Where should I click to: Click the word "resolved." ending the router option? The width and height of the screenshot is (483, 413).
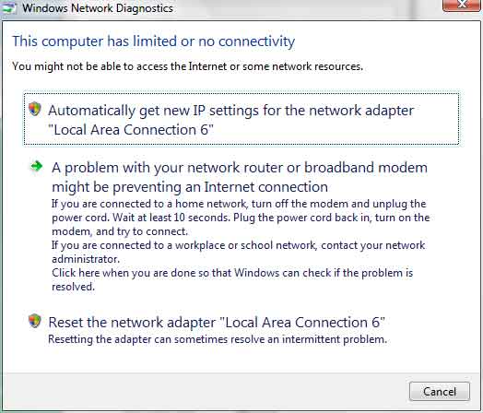tap(73, 287)
